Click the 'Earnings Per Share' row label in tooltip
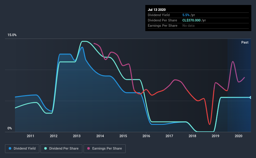 (x=163, y=26)
